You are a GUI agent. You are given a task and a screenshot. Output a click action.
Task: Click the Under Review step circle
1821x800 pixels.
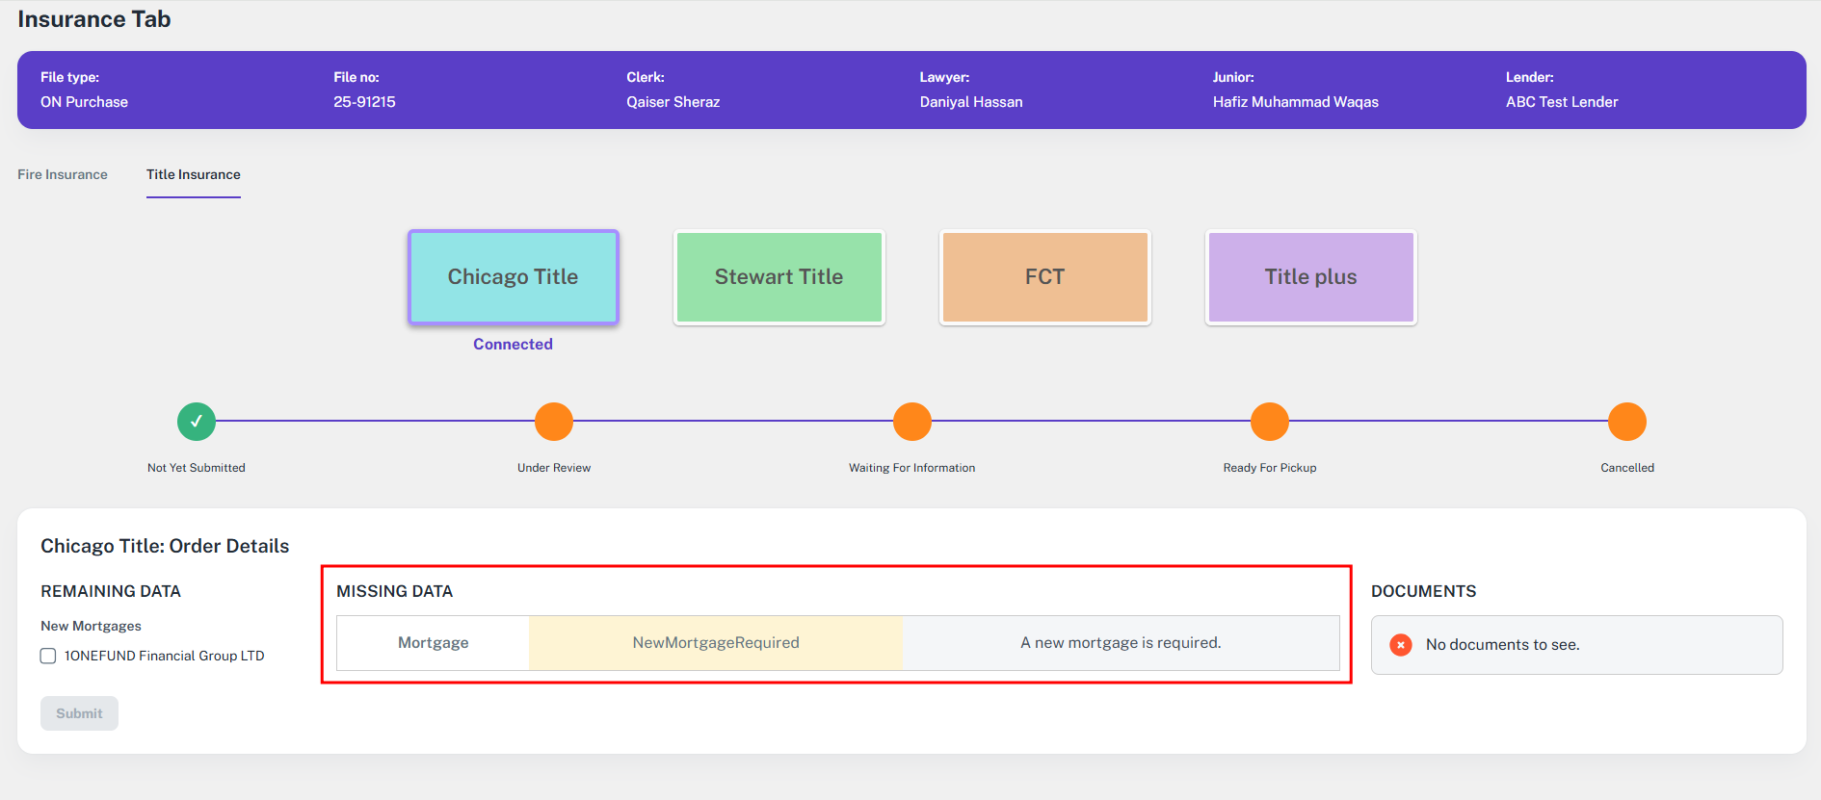pyautogui.click(x=554, y=422)
